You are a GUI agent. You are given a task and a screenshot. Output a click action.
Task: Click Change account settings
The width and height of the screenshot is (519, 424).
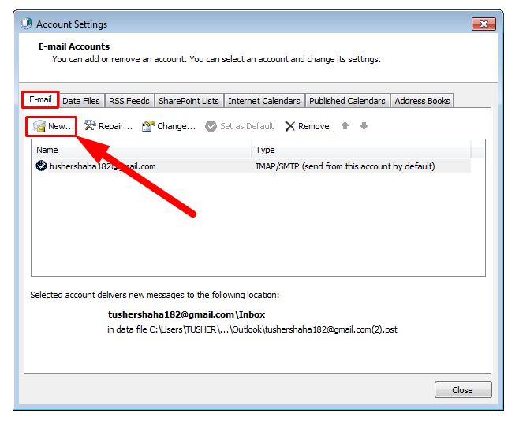point(169,126)
